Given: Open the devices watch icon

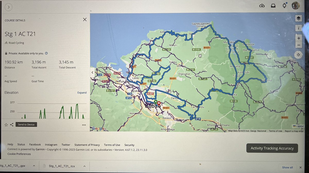Looking at the screenshot, I should pos(285,5).
